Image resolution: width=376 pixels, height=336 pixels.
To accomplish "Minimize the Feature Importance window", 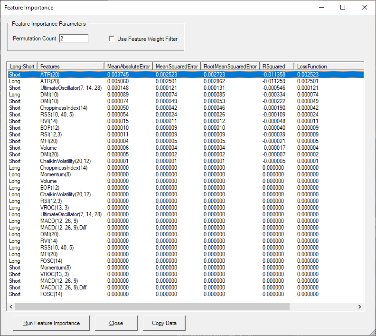I will point(321,7).
